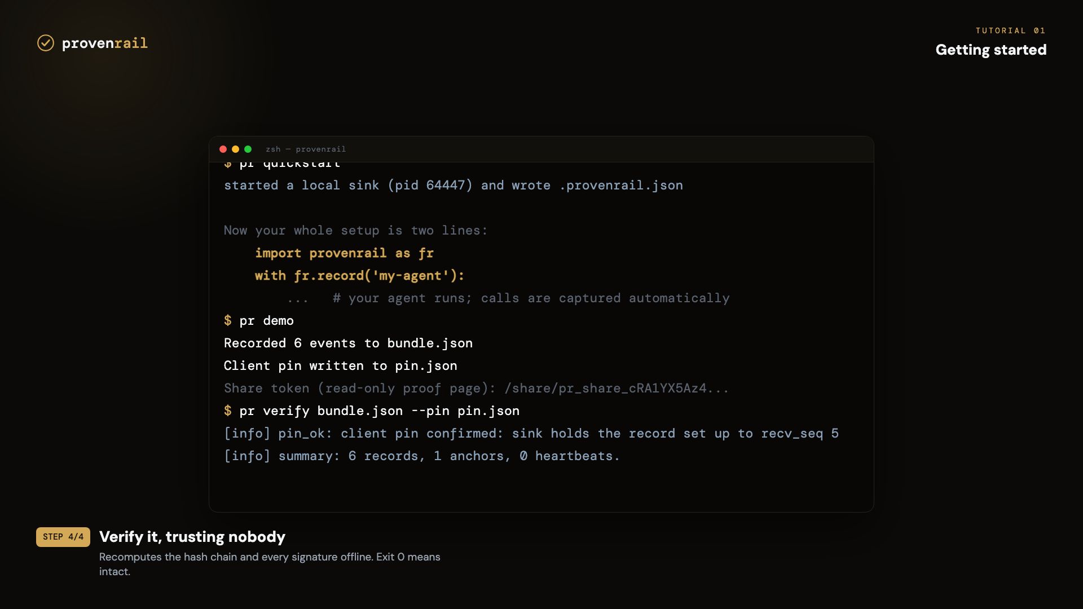This screenshot has height=609, width=1083.
Task: Click the provenrail checkmark logo icon
Action: click(46, 43)
